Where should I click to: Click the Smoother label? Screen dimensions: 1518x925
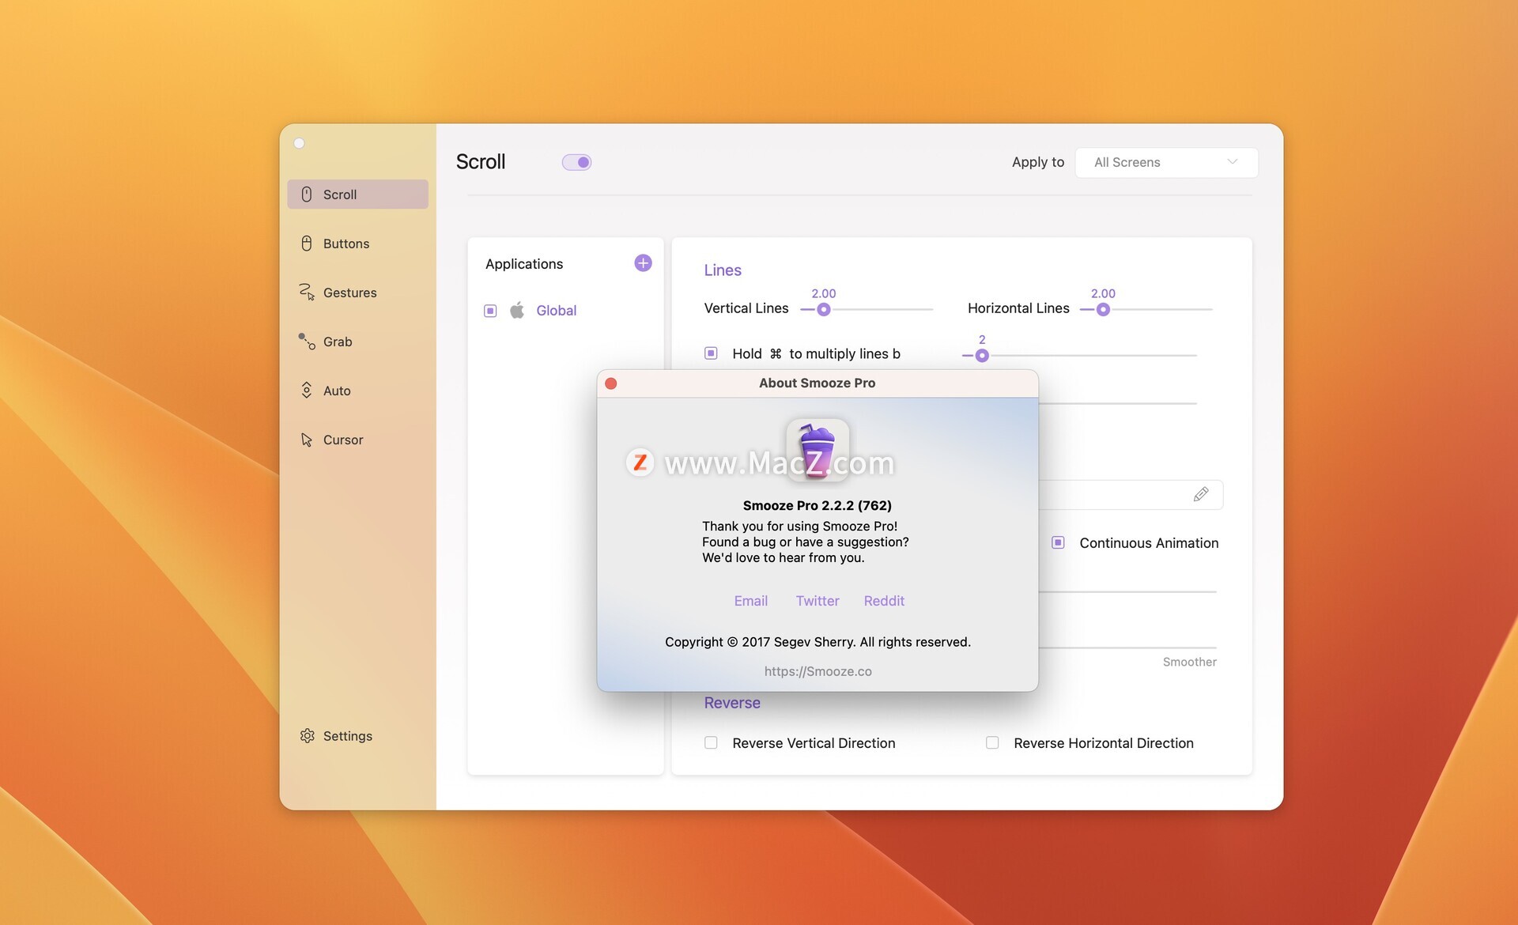pos(1189,662)
